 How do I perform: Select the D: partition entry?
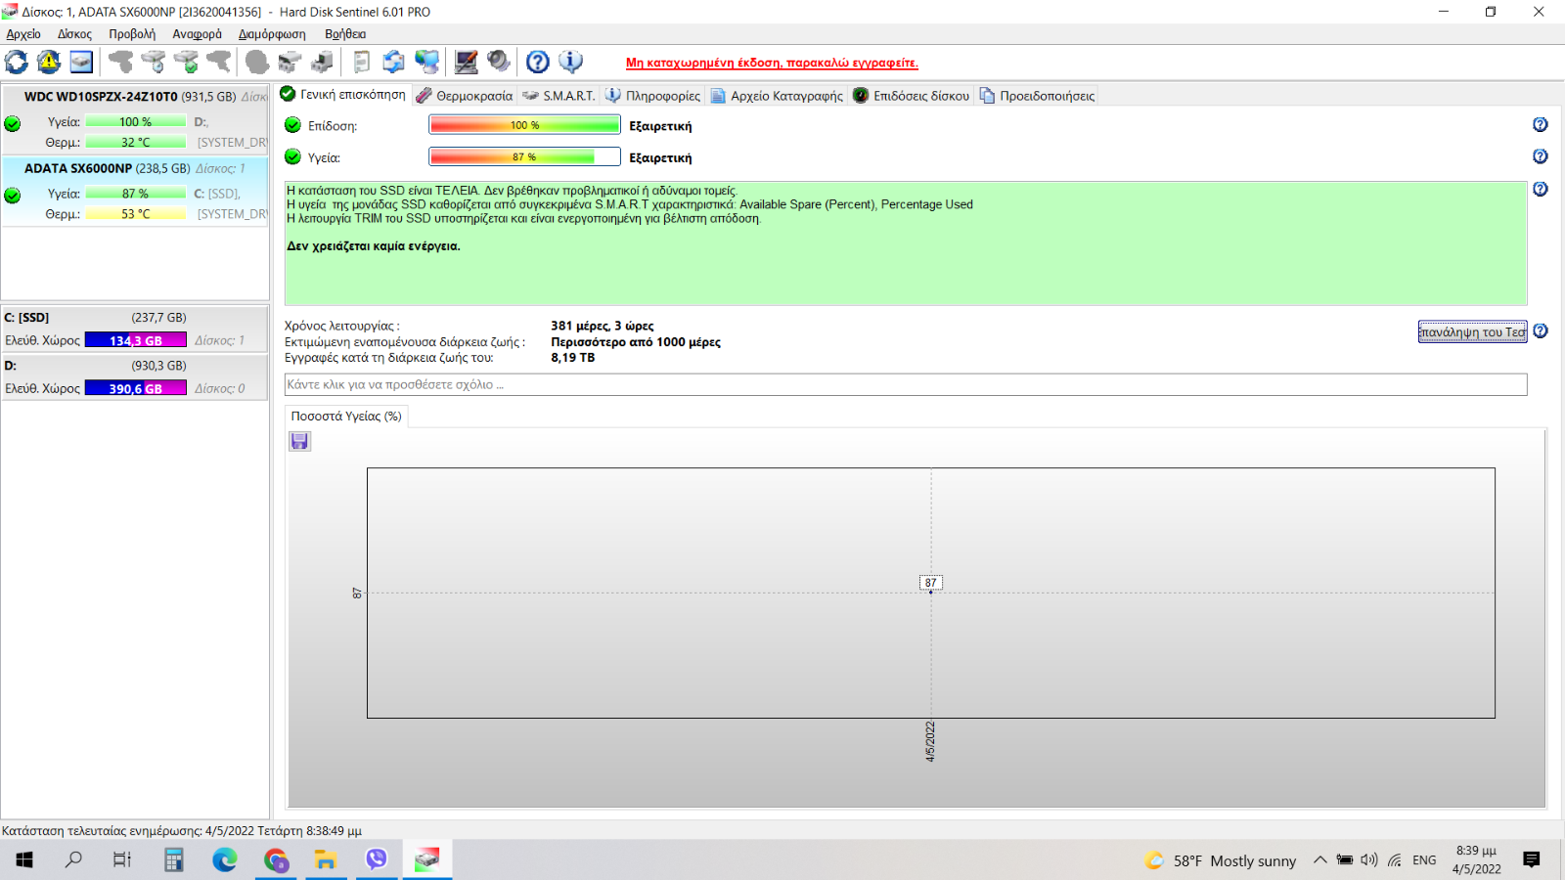(x=135, y=376)
